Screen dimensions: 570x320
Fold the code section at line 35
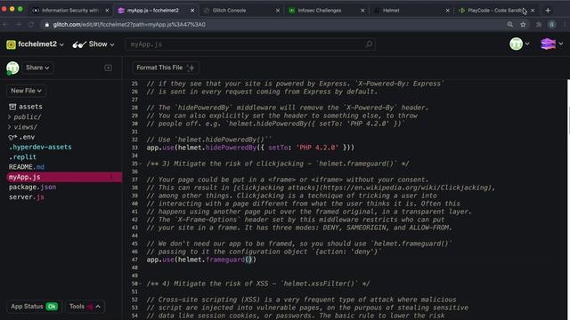141,164
